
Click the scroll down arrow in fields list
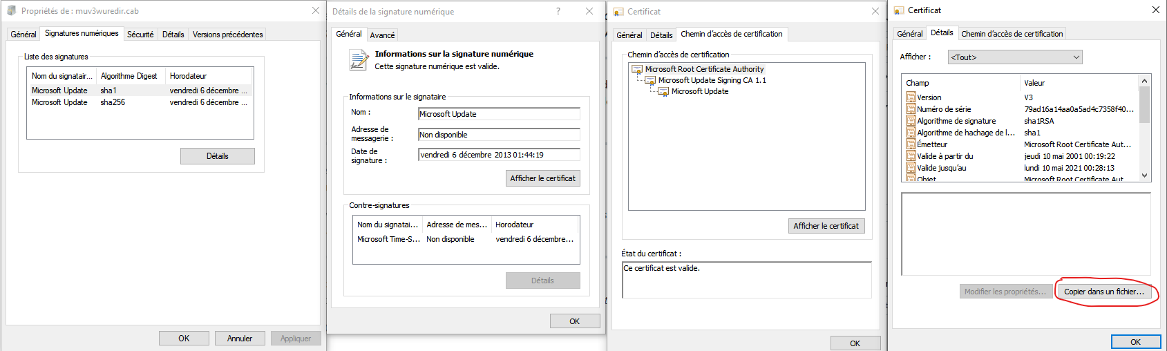[x=1144, y=175]
